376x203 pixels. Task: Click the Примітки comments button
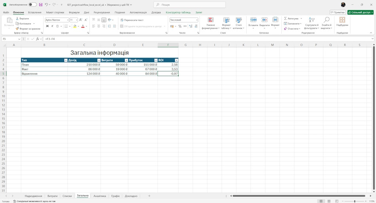click(337, 12)
